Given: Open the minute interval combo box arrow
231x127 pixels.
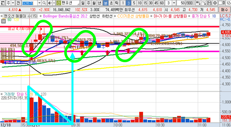Looking at the screenshot, I should point(174,3).
